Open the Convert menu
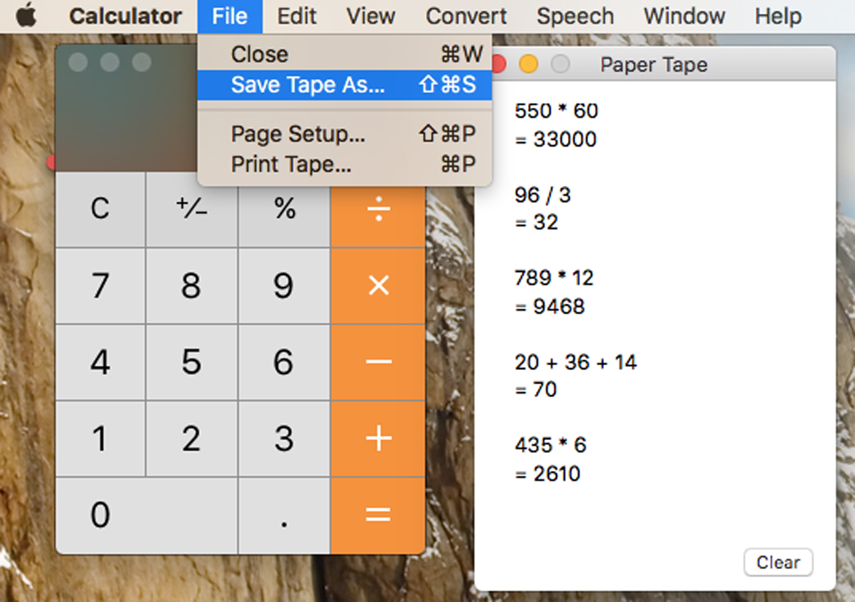The width and height of the screenshot is (855, 602). tap(466, 16)
